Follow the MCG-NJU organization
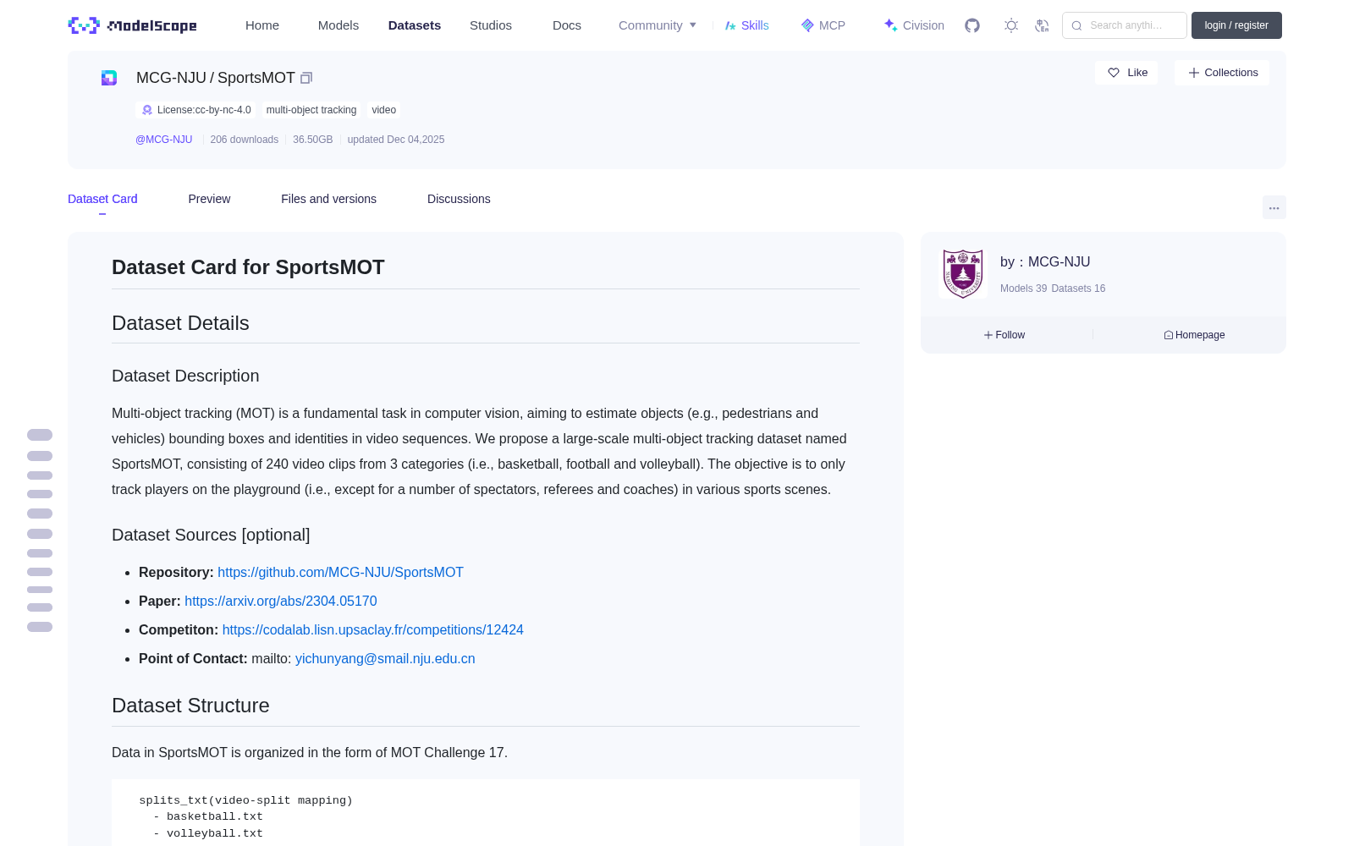Image resolution: width=1354 pixels, height=846 pixels. point(1004,335)
